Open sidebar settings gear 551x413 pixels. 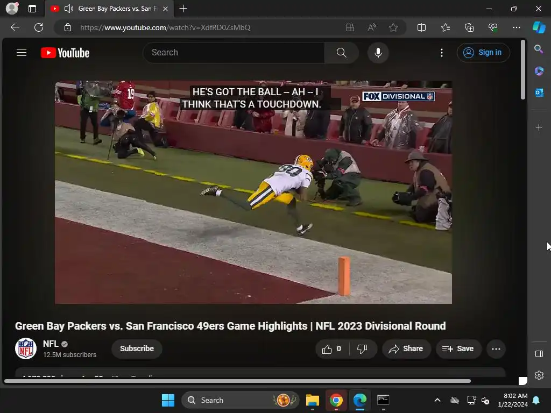[539, 375]
